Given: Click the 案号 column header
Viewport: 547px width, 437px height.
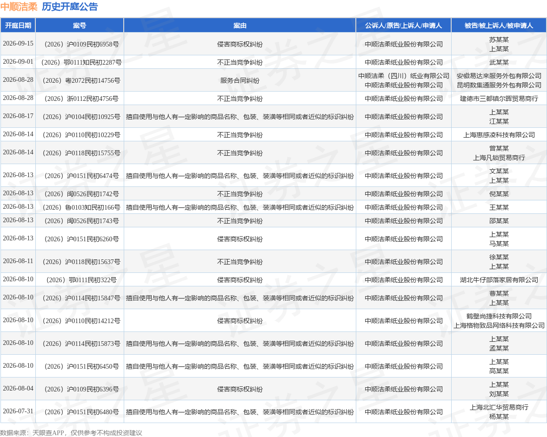Looking at the screenshot, I should pos(80,26).
